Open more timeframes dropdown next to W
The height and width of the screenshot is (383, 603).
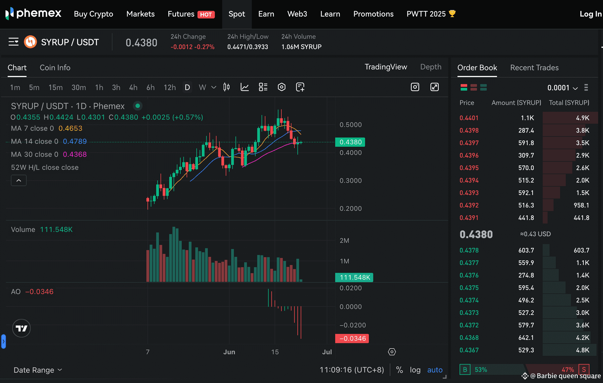[x=214, y=87]
